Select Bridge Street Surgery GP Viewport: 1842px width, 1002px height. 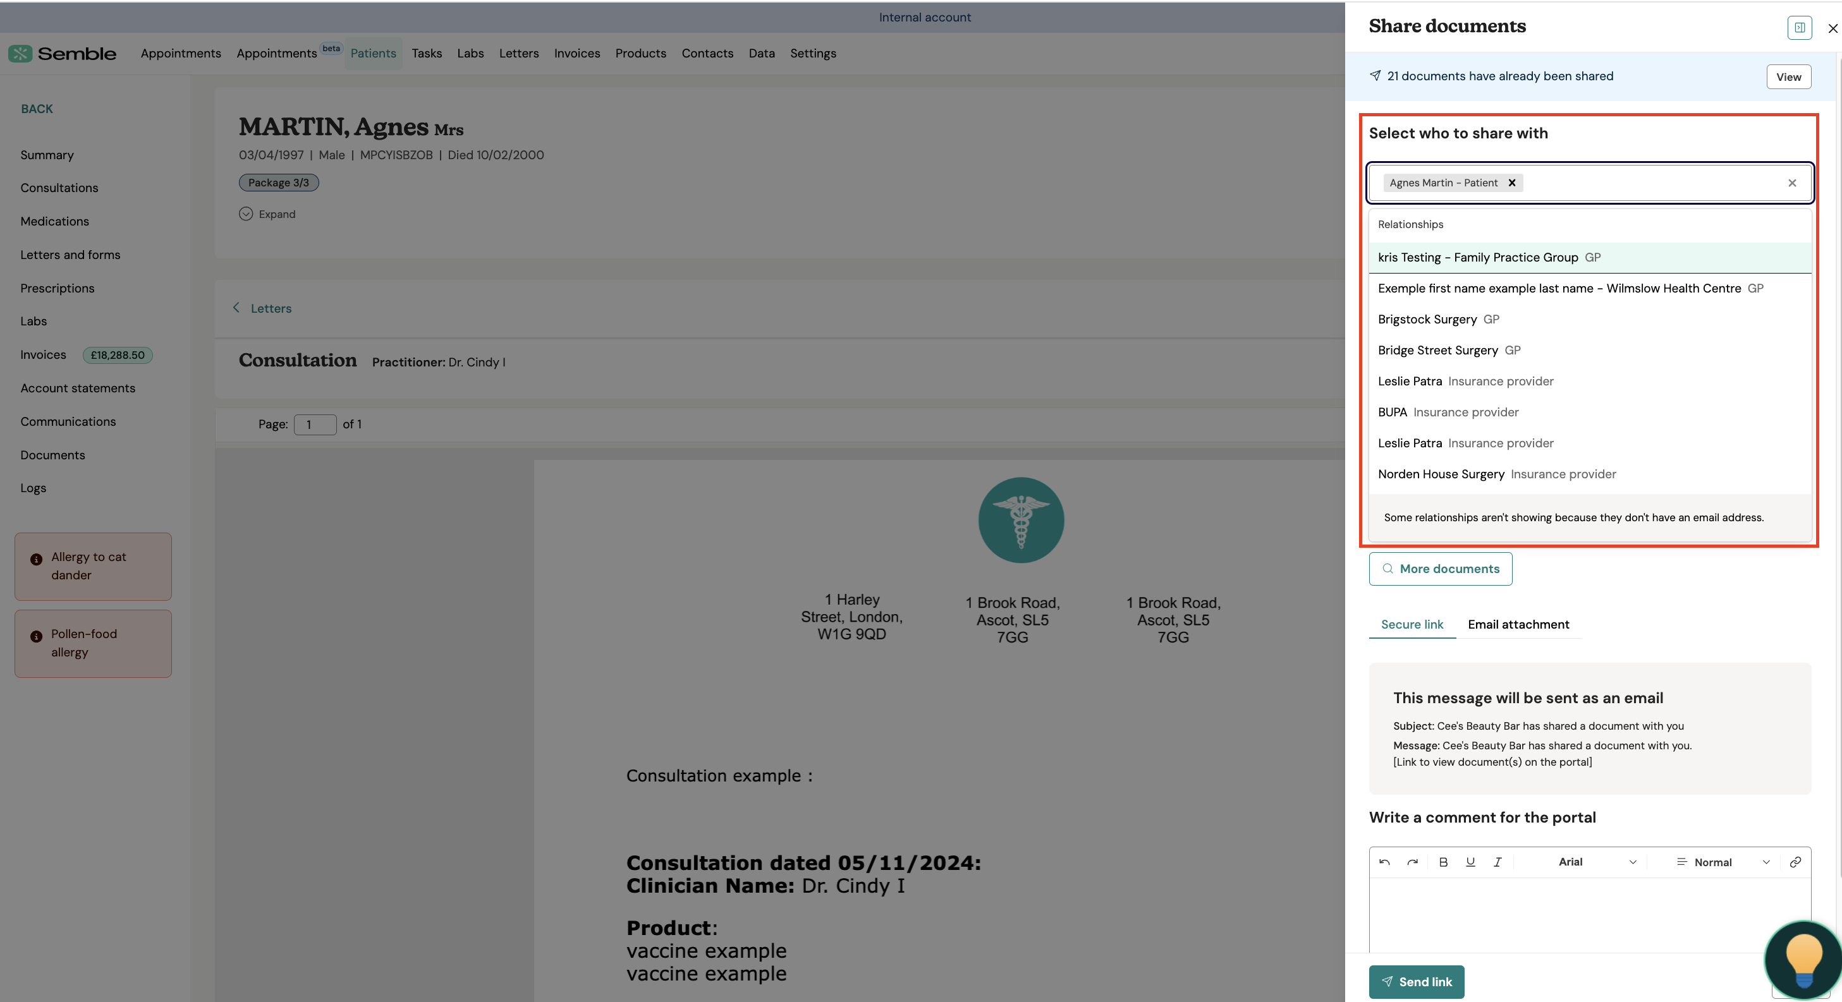click(x=1590, y=350)
